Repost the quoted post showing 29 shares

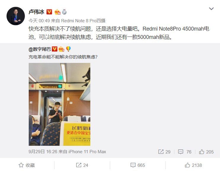[164, 152]
